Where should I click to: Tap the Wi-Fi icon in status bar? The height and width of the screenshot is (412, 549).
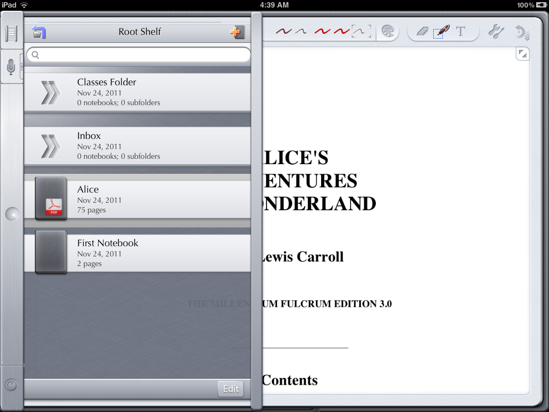point(24,5)
